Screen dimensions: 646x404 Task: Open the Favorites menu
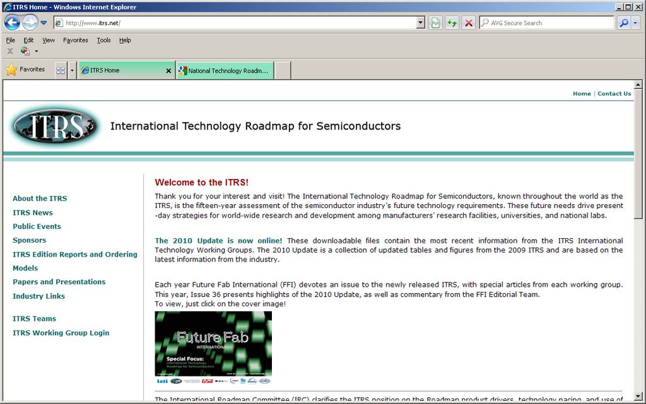pyautogui.click(x=76, y=40)
